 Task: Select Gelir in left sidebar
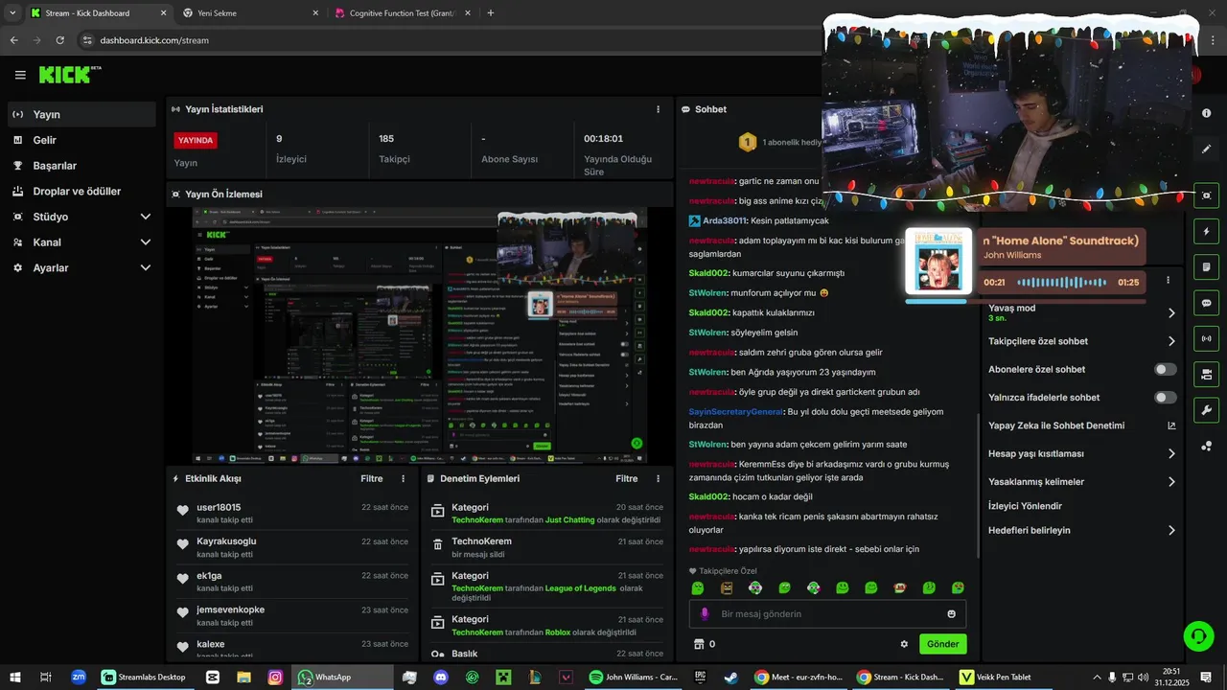tap(81, 140)
